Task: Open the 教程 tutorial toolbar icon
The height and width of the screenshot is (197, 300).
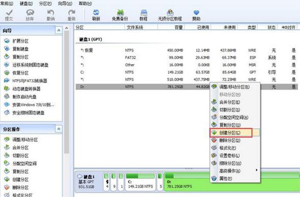Action: [x=143, y=13]
